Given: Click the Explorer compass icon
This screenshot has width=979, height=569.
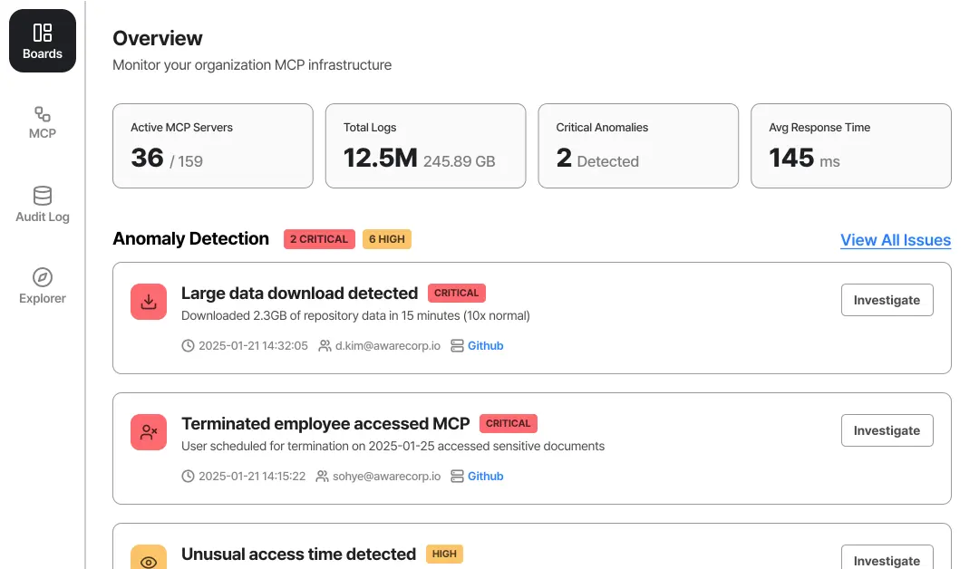Looking at the screenshot, I should point(43,277).
